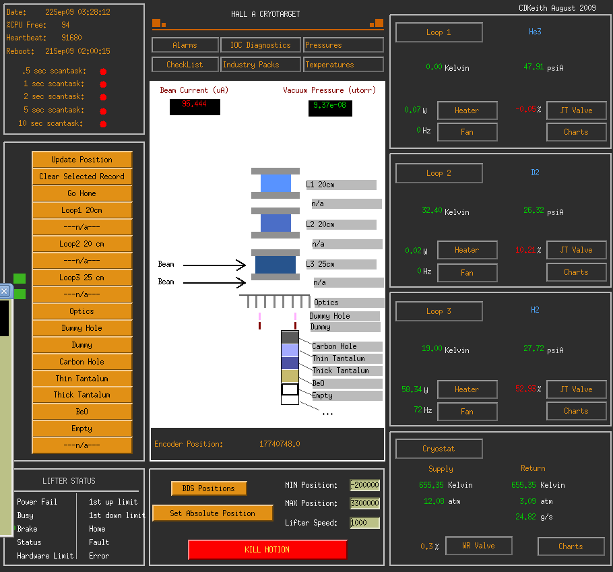Click the Vacuum Pressure readout 9.37e-08
The height and width of the screenshot is (572, 613).
click(330, 108)
